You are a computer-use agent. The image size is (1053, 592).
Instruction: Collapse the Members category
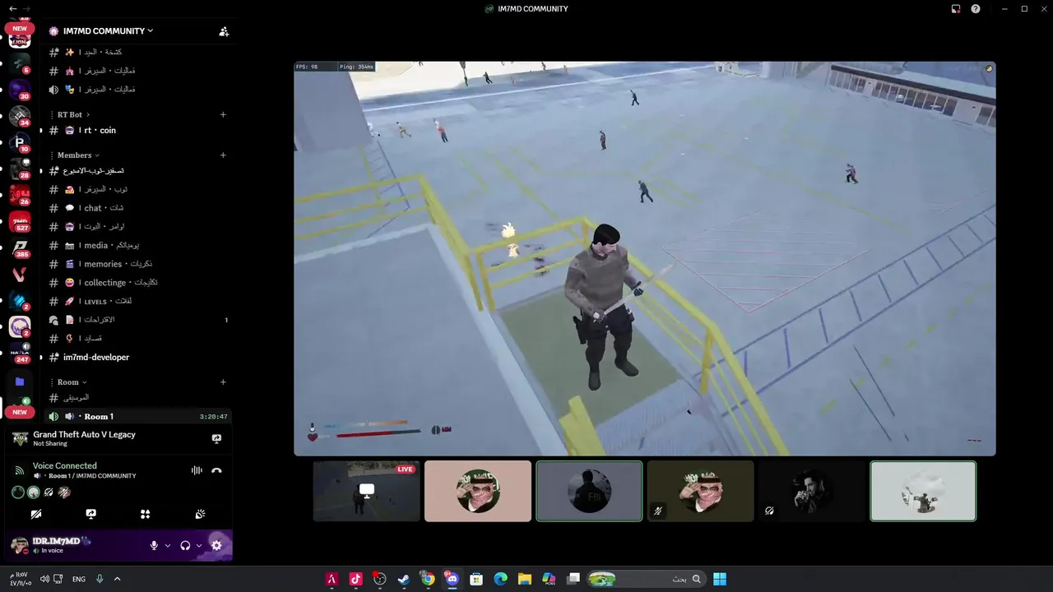tap(78, 155)
